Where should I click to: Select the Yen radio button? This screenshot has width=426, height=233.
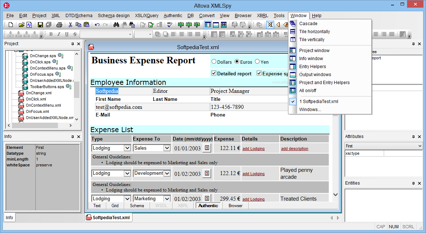[257, 62]
